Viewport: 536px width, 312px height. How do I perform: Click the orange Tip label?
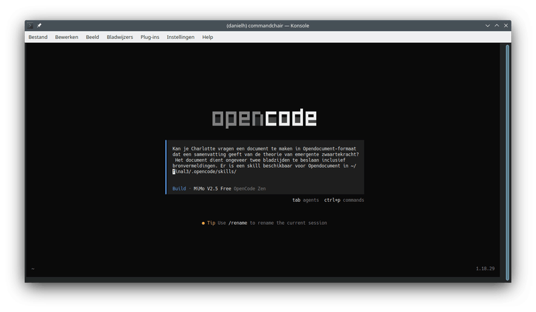tap(211, 223)
